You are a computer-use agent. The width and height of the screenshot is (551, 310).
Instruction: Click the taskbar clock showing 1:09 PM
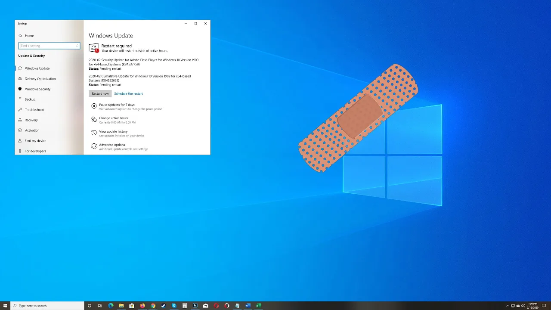tap(533, 306)
